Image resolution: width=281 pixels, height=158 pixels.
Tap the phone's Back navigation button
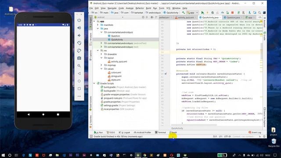29,114
